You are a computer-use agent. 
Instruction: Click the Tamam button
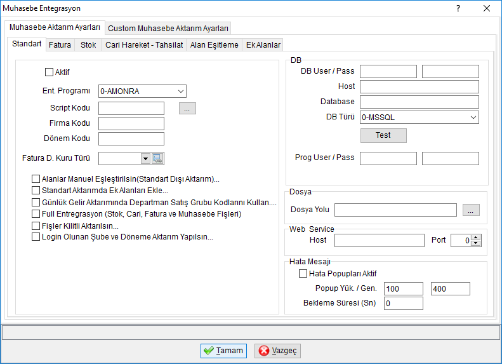point(223,351)
